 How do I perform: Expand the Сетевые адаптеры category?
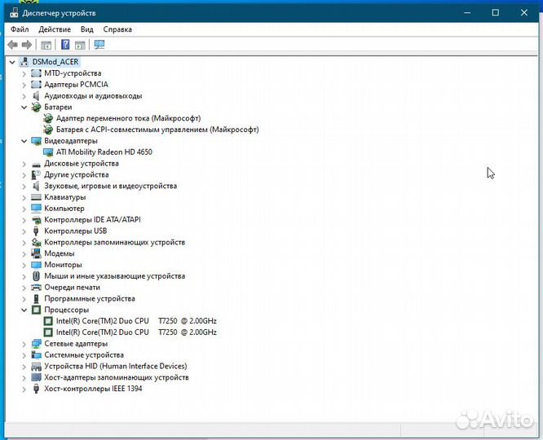[x=24, y=344]
